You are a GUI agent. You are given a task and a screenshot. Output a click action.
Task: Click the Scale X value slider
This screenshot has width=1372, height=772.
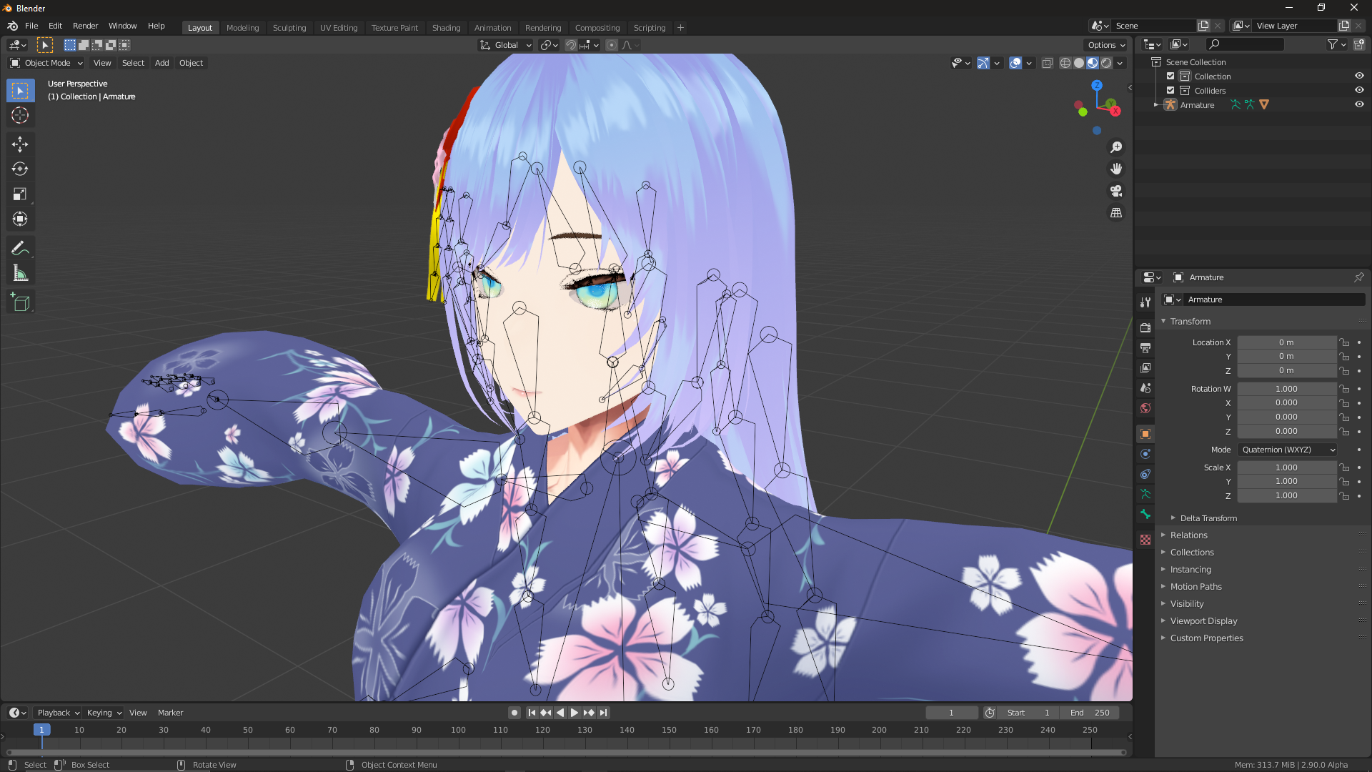(1286, 467)
